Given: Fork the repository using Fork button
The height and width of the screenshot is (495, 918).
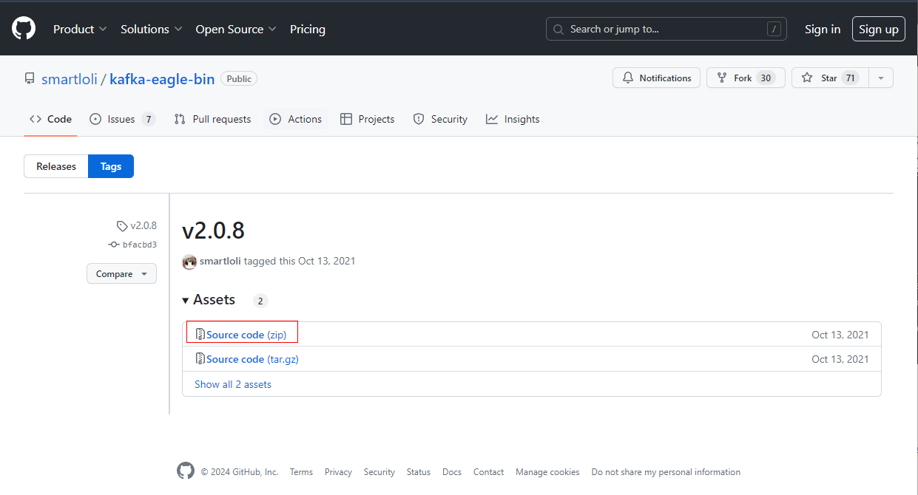Looking at the screenshot, I should pyautogui.click(x=741, y=78).
